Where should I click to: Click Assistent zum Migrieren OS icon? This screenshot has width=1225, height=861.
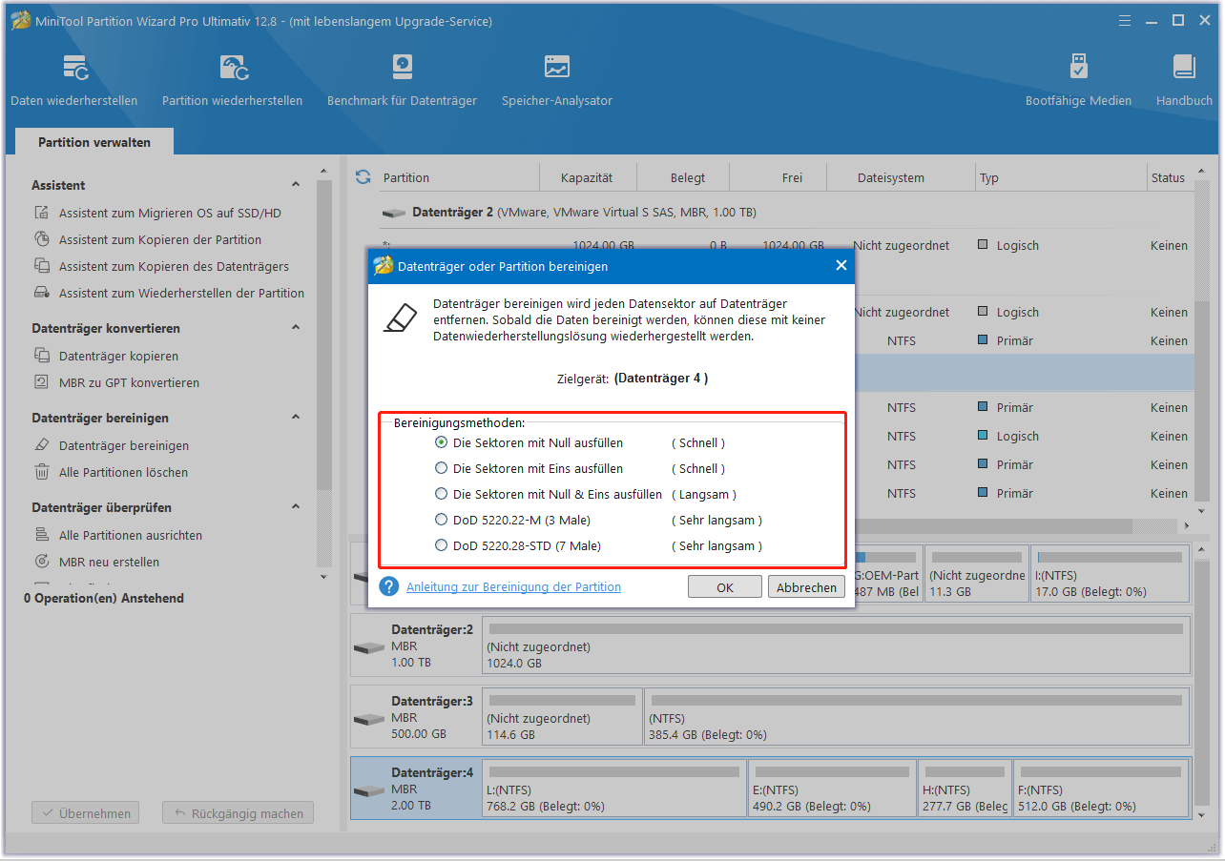(x=42, y=213)
